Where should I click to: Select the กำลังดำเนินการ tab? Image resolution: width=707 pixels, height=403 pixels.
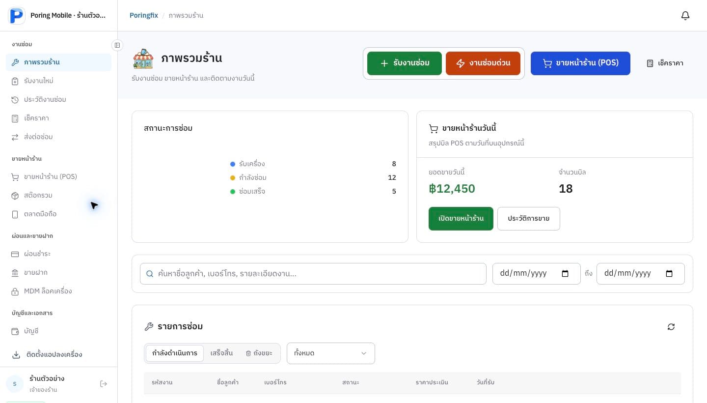click(175, 353)
